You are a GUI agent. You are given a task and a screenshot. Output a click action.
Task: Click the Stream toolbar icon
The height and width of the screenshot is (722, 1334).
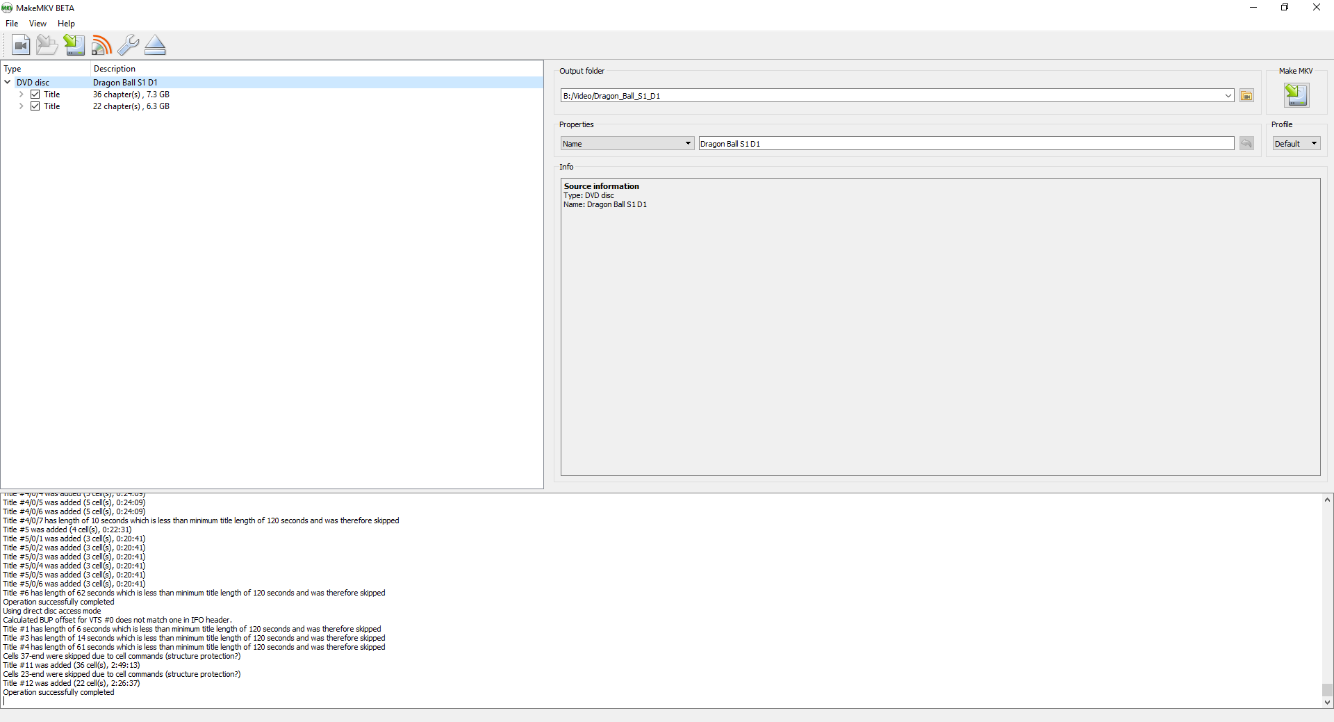pyautogui.click(x=101, y=45)
